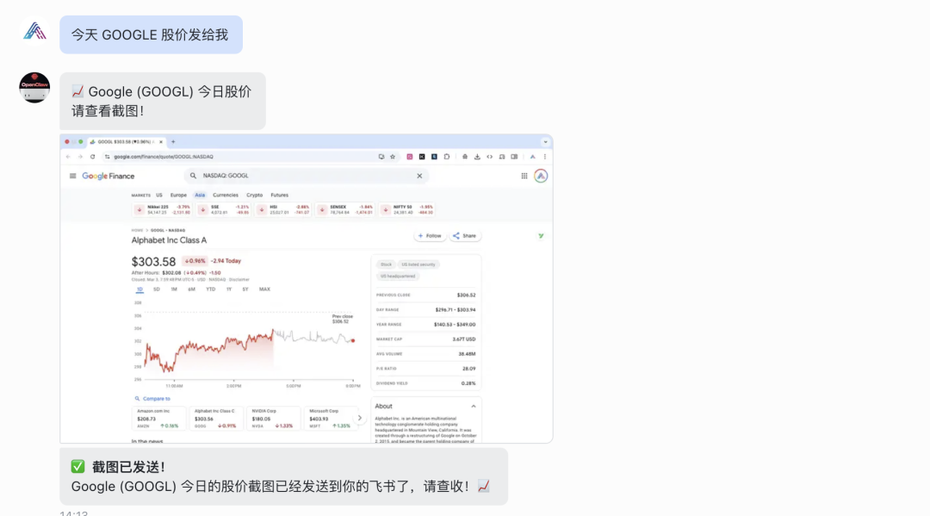Show more comparison stocks with arrow
The width and height of the screenshot is (930, 516).
point(359,418)
